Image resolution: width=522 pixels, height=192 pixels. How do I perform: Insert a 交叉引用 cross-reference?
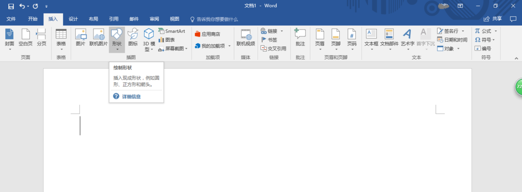(x=274, y=48)
